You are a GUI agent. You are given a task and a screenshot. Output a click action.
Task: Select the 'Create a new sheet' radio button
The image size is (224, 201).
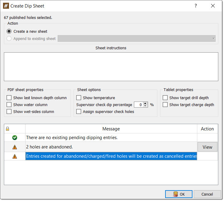pos(9,31)
